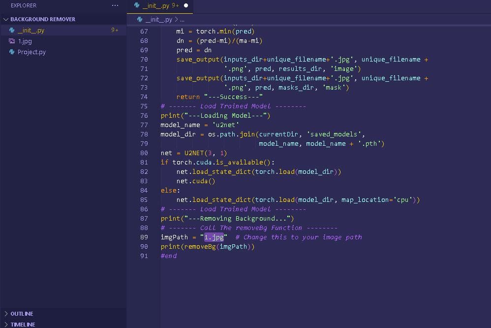Click line number 89 in the gutter
The height and width of the screenshot is (328, 491).
click(144, 237)
